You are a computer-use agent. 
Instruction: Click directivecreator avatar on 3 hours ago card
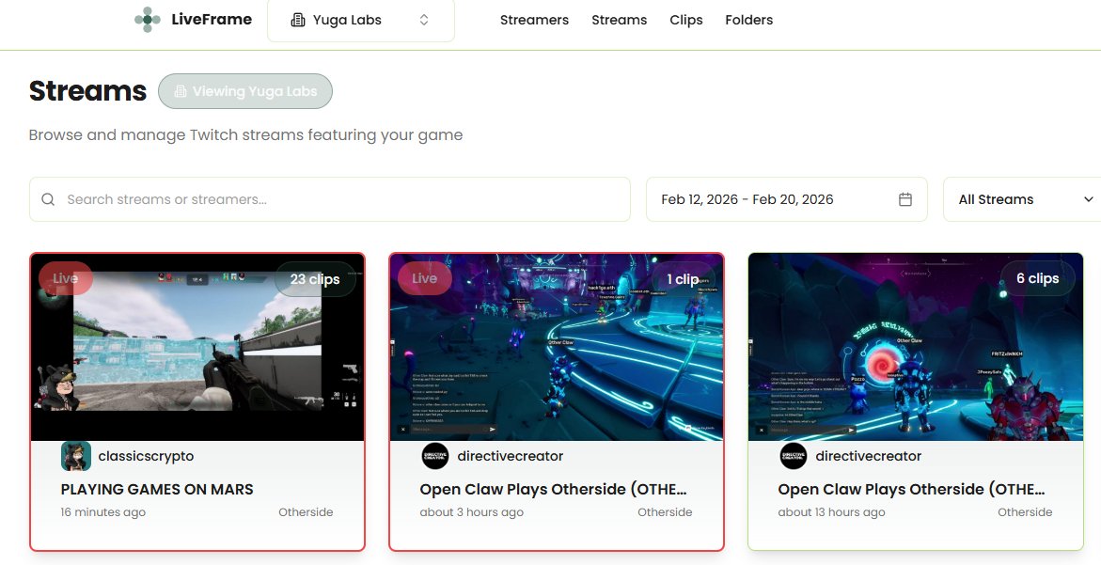[435, 456]
